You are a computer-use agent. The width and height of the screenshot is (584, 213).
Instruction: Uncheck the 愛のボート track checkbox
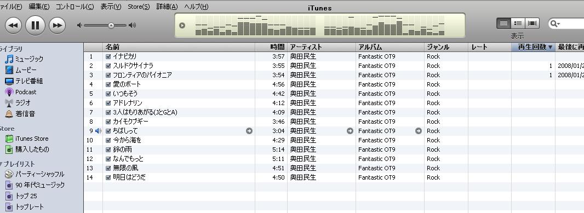click(x=108, y=84)
